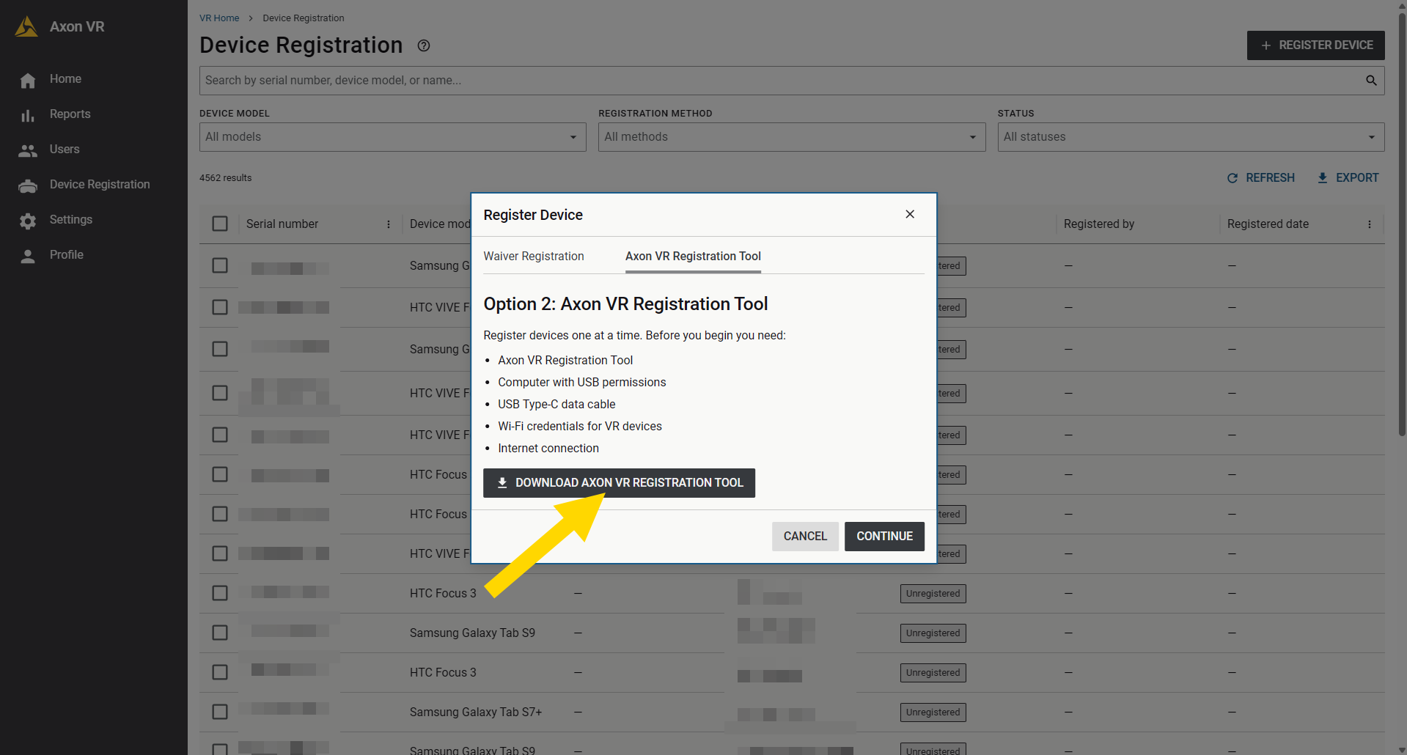Check the HTC Focus 3 row checkbox above Galaxy Tab S9
This screenshot has width=1407, height=755.
220,593
